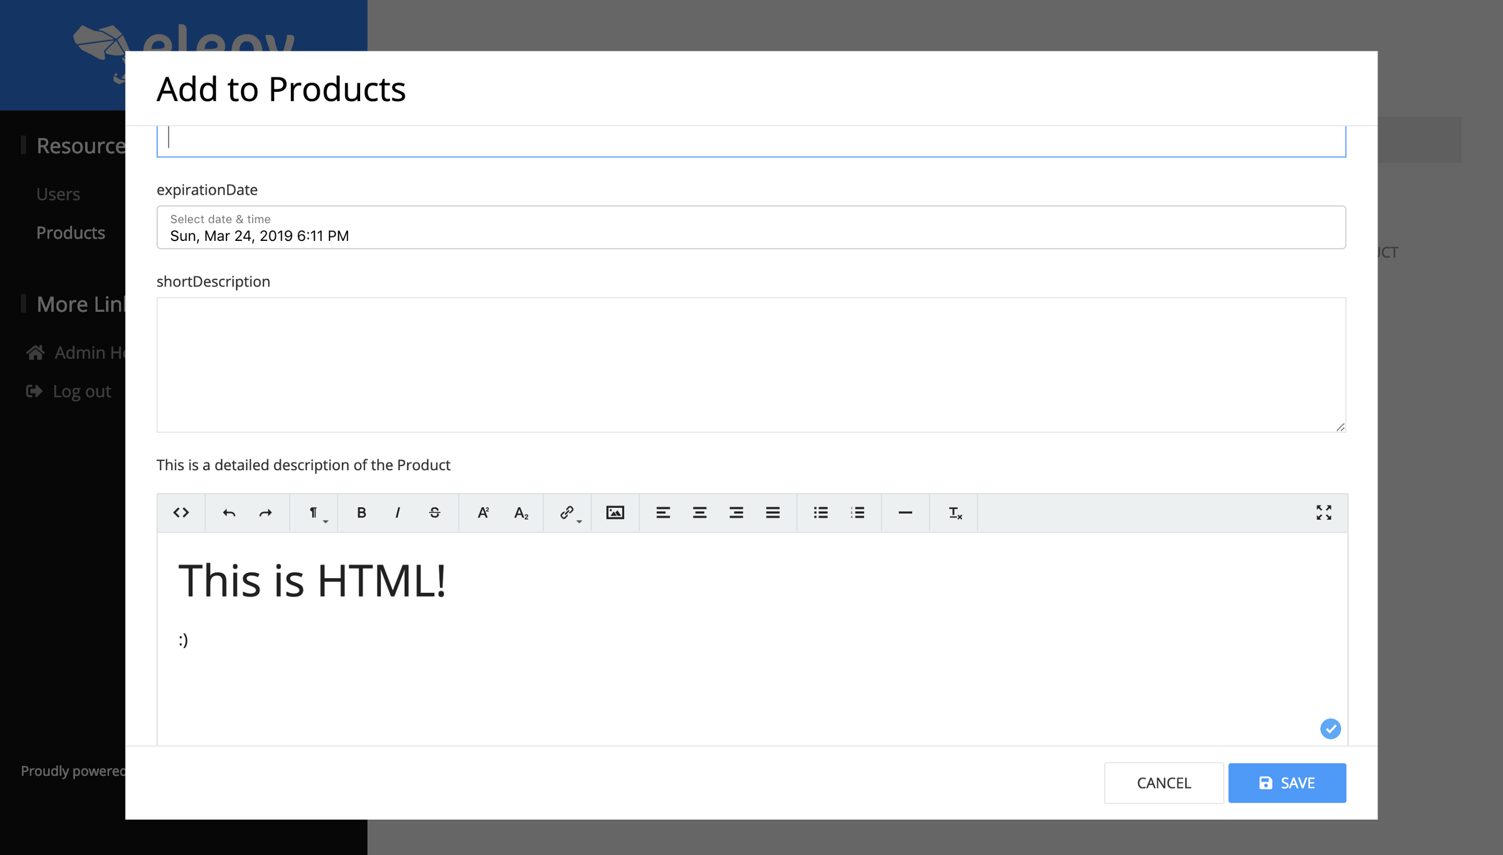Viewport: 1503px width, 855px height.
Task: Click the redo arrow in editor toolbar
Action: tap(265, 512)
